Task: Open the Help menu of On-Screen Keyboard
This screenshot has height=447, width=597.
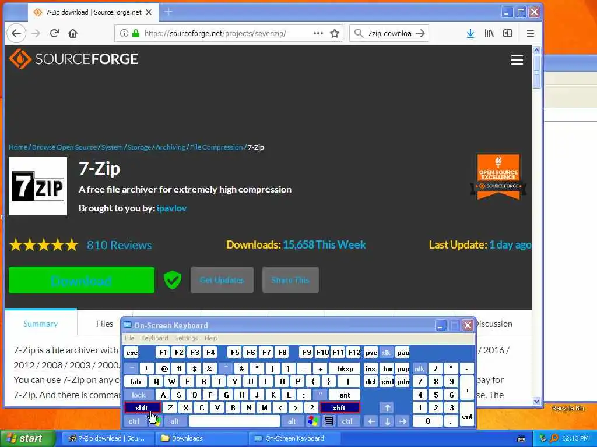Action: tap(211, 338)
